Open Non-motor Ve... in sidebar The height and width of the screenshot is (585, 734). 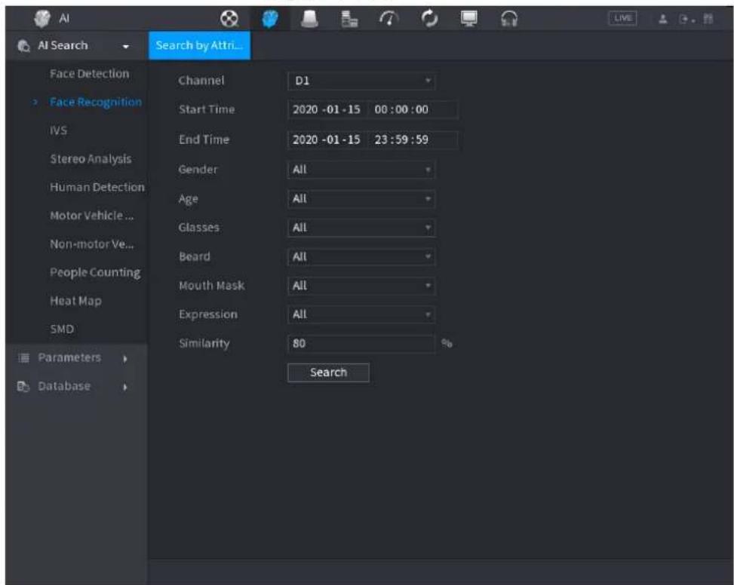tap(92, 244)
